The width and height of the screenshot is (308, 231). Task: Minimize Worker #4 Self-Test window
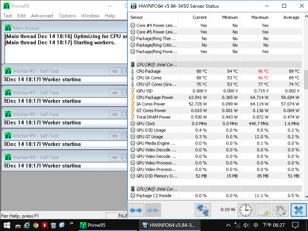point(115,114)
